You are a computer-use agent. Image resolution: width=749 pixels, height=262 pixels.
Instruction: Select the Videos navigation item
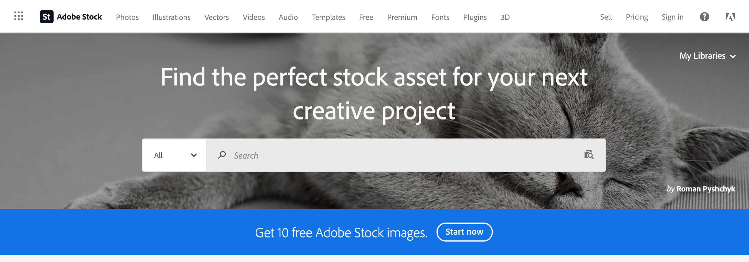(254, 17)
